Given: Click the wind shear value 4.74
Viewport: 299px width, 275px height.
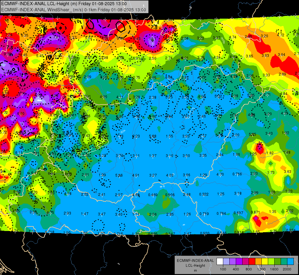Looking at the screenshot, I should [233, 37].
